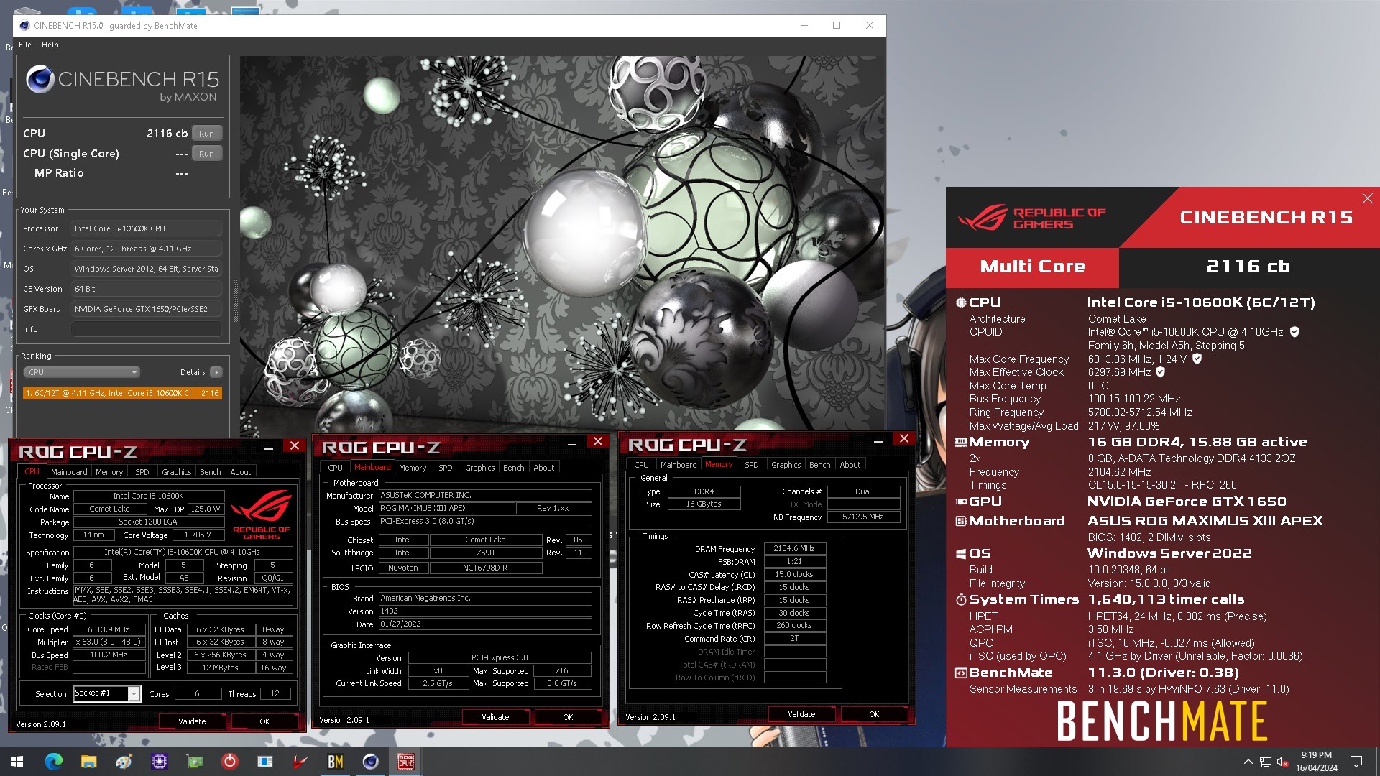
Task: Close the BenchMate result overlay
Action: [1367, 198]
